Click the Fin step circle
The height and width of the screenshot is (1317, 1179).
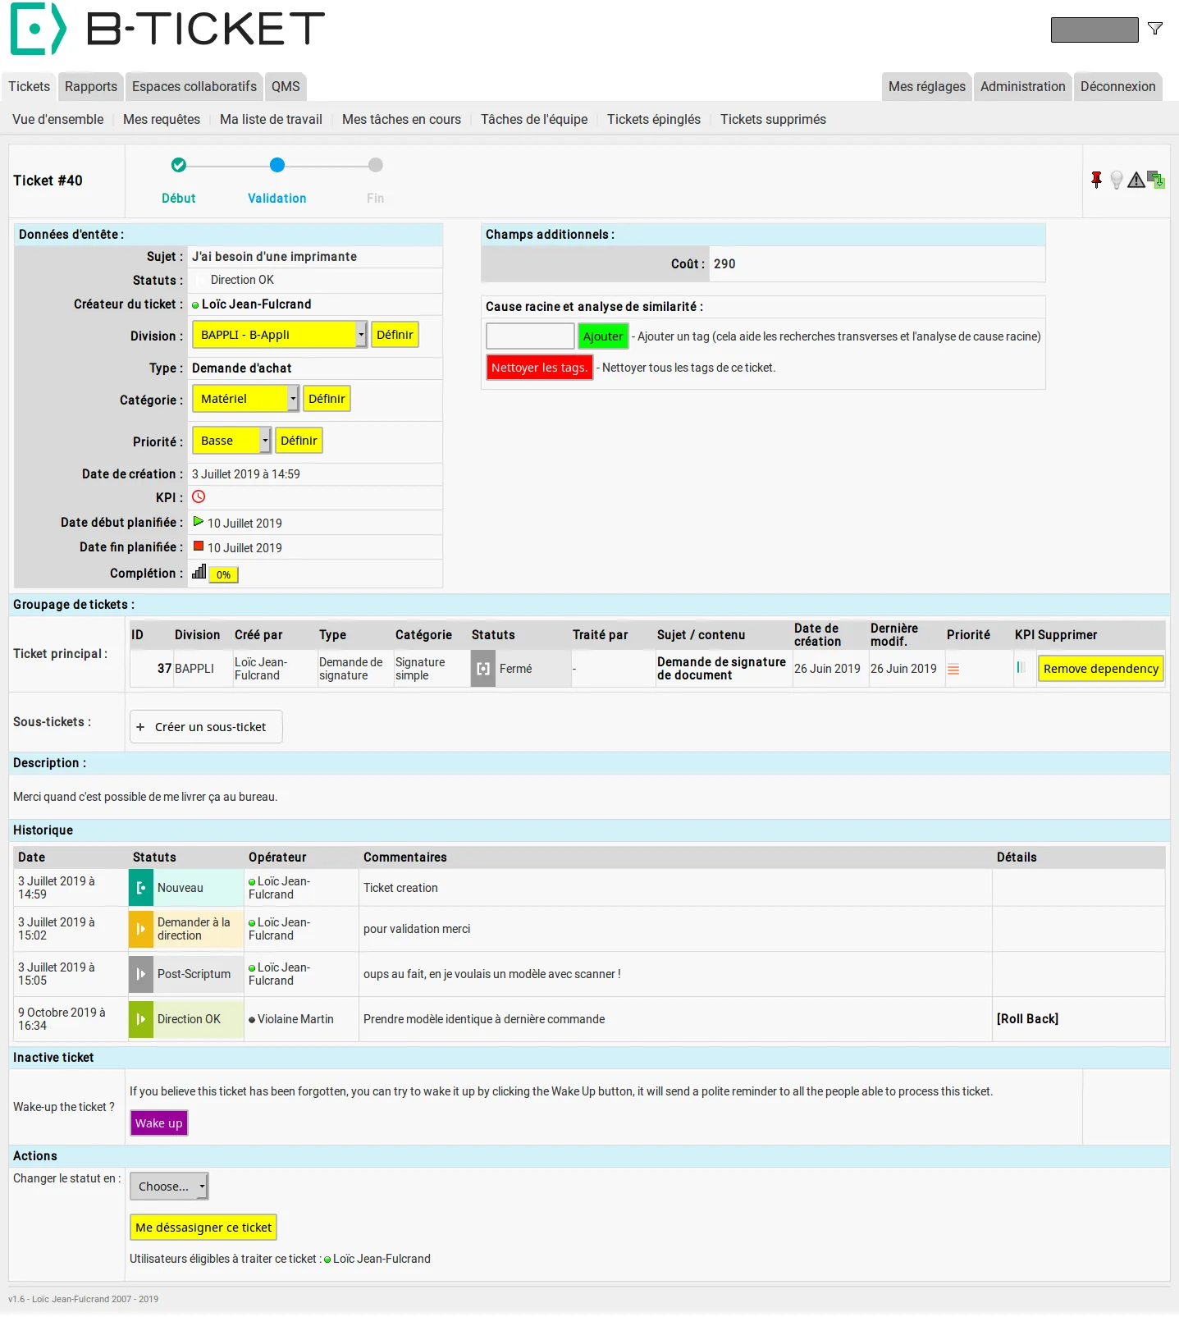376,165
